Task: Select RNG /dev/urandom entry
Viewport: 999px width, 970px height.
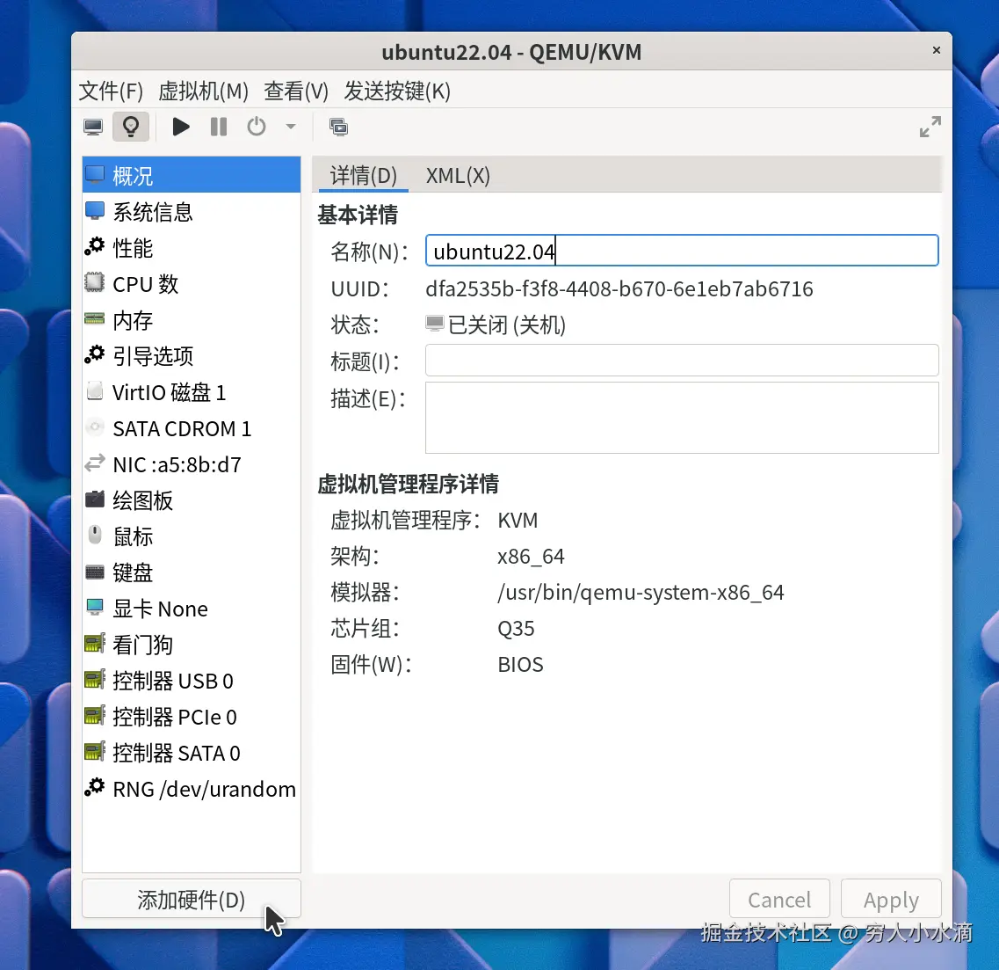Action: pyautogui.click(x=192, y=789)
